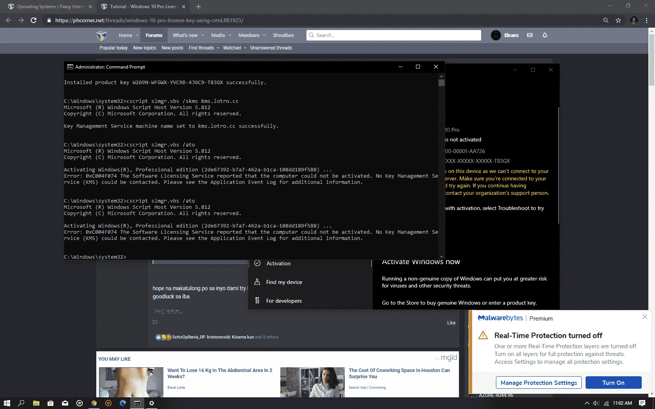Open the Action Center notification icon
The width and height of the screenshot is (655, 409).
coord(642,403)
